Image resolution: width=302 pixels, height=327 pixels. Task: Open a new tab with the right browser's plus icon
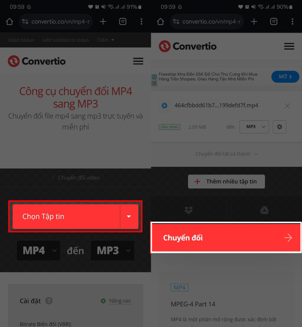(254, 22)
